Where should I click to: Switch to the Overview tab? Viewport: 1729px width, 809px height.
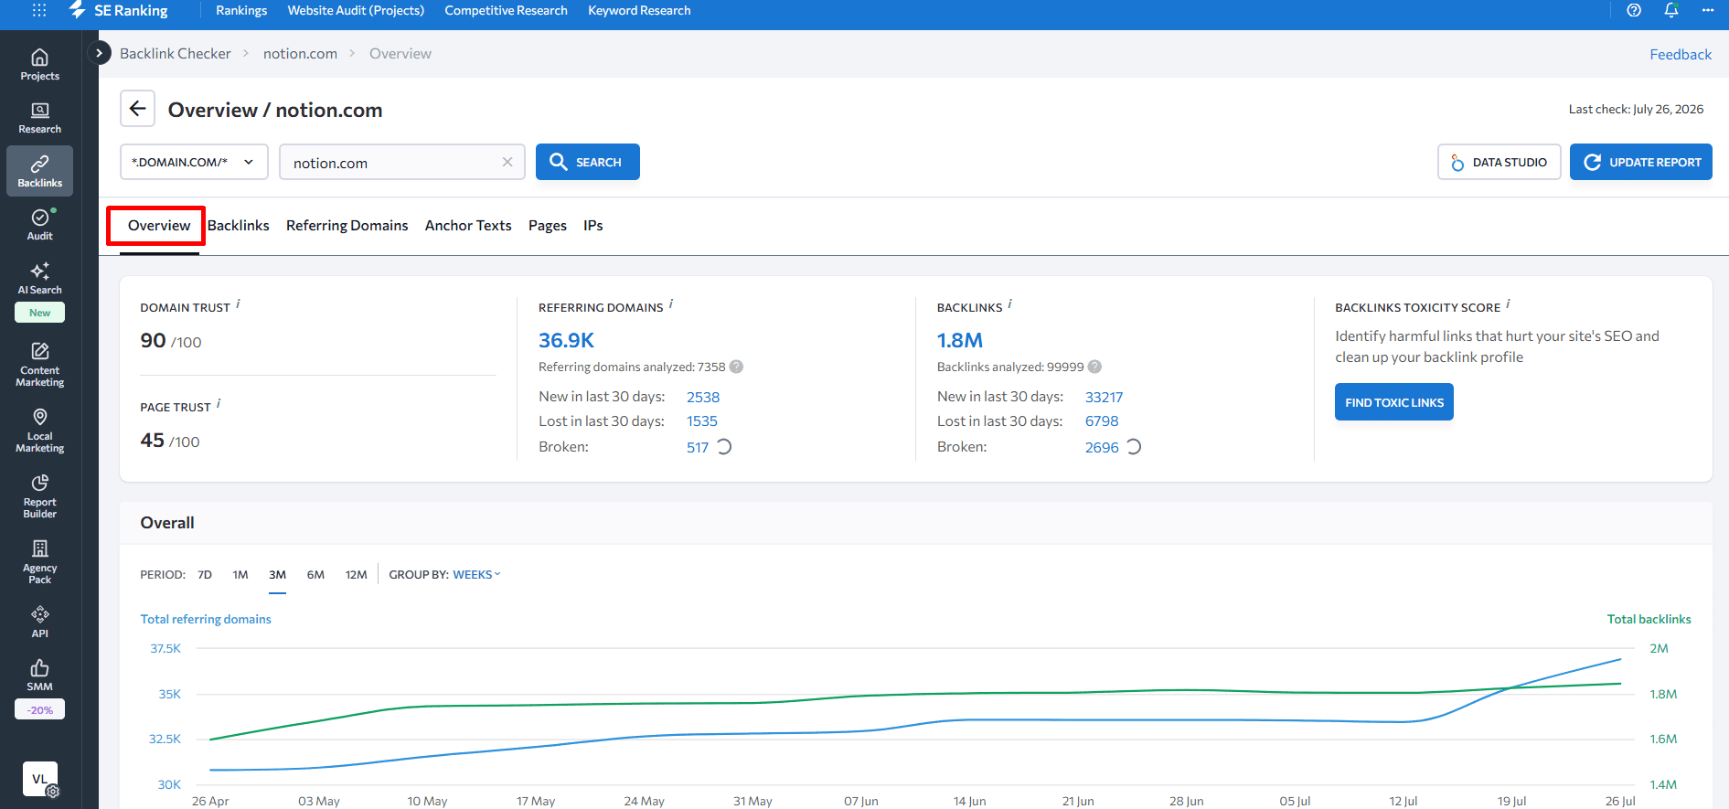pos(159,225)
